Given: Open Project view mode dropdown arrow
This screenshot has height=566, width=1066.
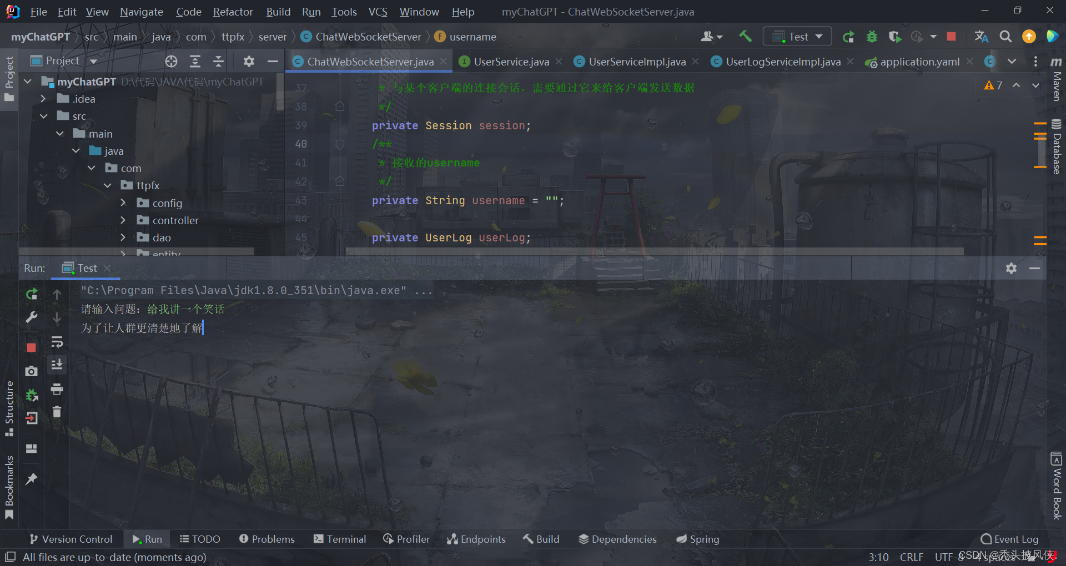Looking at the screenshot, I should click(93, 61).
